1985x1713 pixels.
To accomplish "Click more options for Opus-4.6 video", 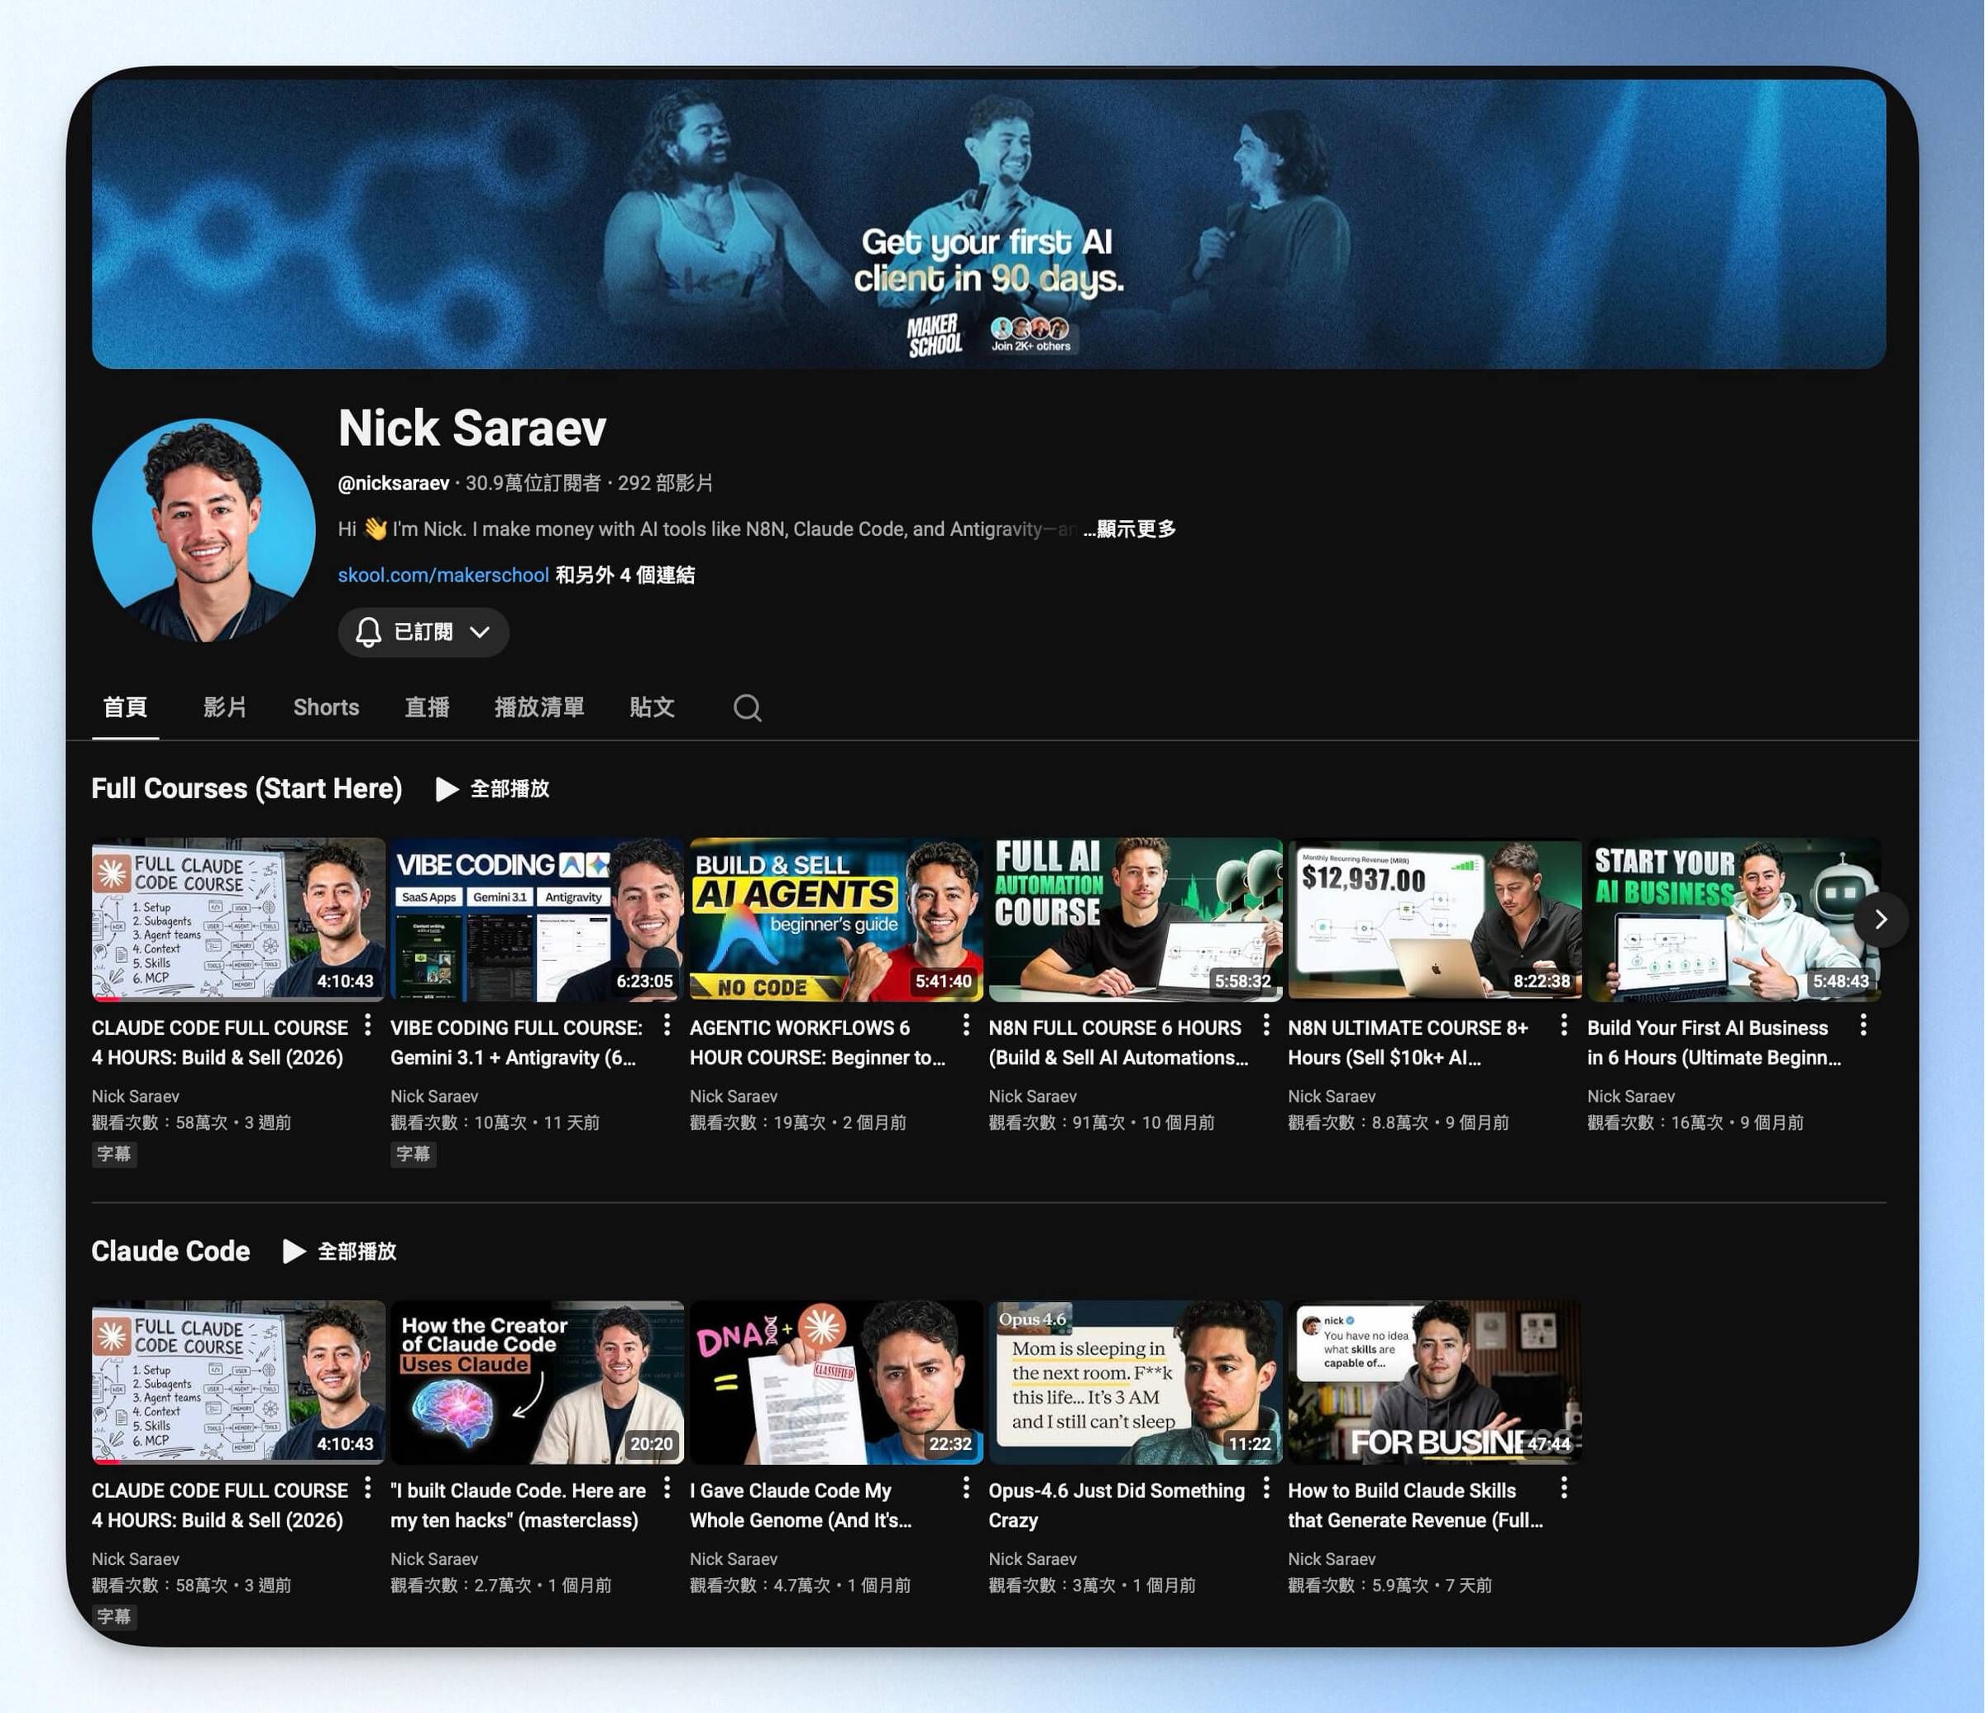I will pos(1265,1488).
